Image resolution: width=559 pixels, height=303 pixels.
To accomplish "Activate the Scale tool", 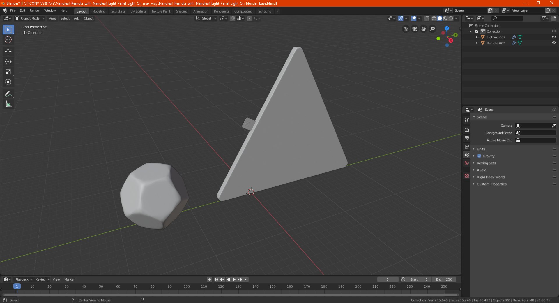I will [8, 72].
